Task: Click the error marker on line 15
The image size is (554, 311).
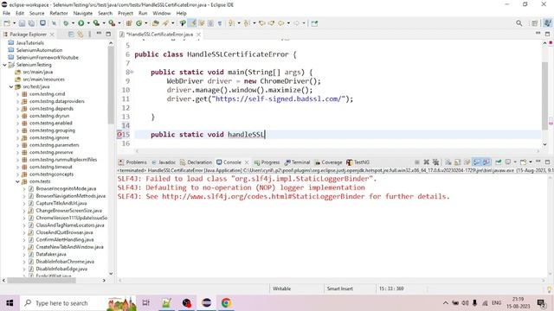Action: point(119,135)
